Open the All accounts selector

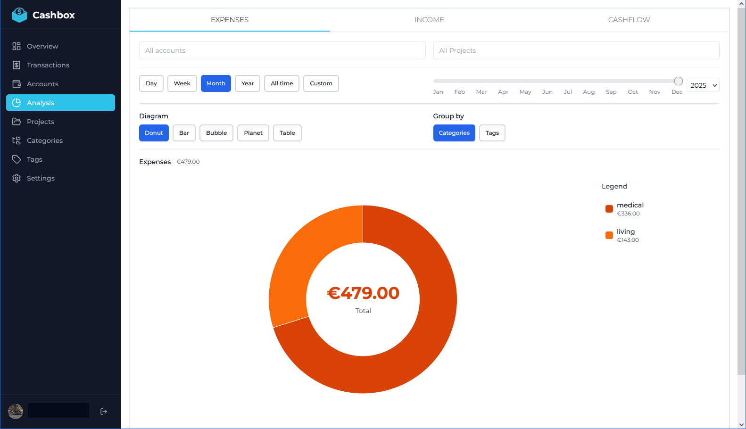coord(282,50)
